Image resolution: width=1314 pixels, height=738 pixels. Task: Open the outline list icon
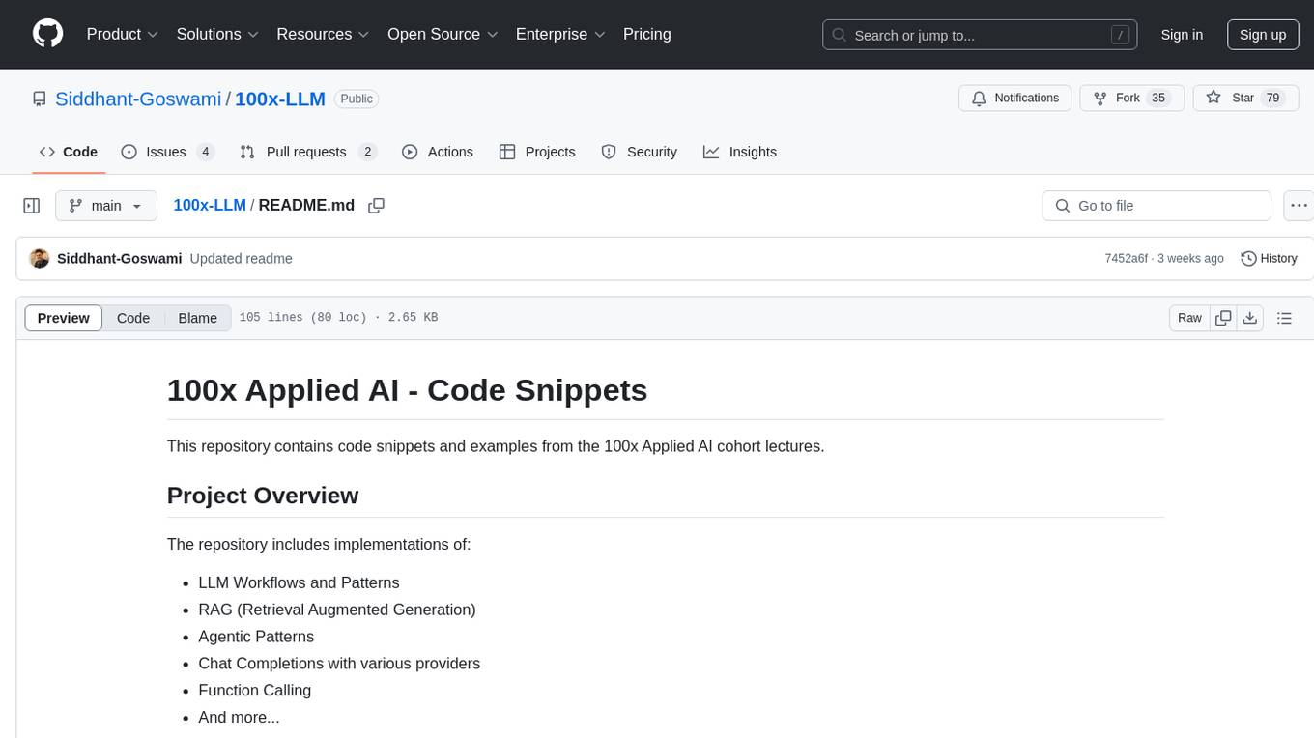[1284, 318]
